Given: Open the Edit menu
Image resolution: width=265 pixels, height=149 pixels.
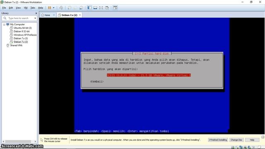Looking at the screenshot, I should coord(11,8).
